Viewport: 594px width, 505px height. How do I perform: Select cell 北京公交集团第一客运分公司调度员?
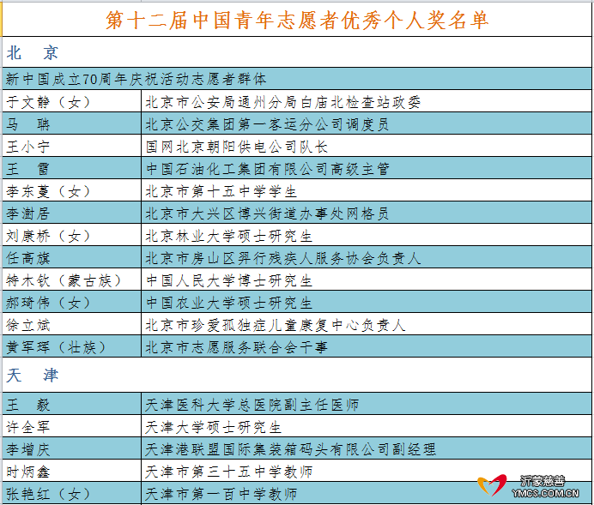[367, 123]
